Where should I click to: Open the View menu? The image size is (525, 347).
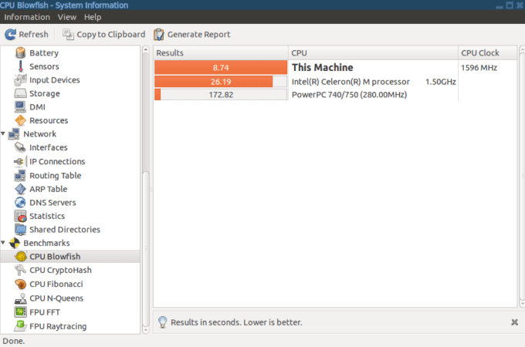[x=67, y=17]
